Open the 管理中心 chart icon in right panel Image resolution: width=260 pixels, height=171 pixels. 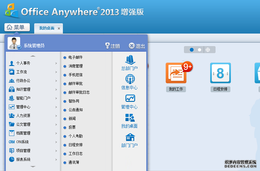pos(130,98)
